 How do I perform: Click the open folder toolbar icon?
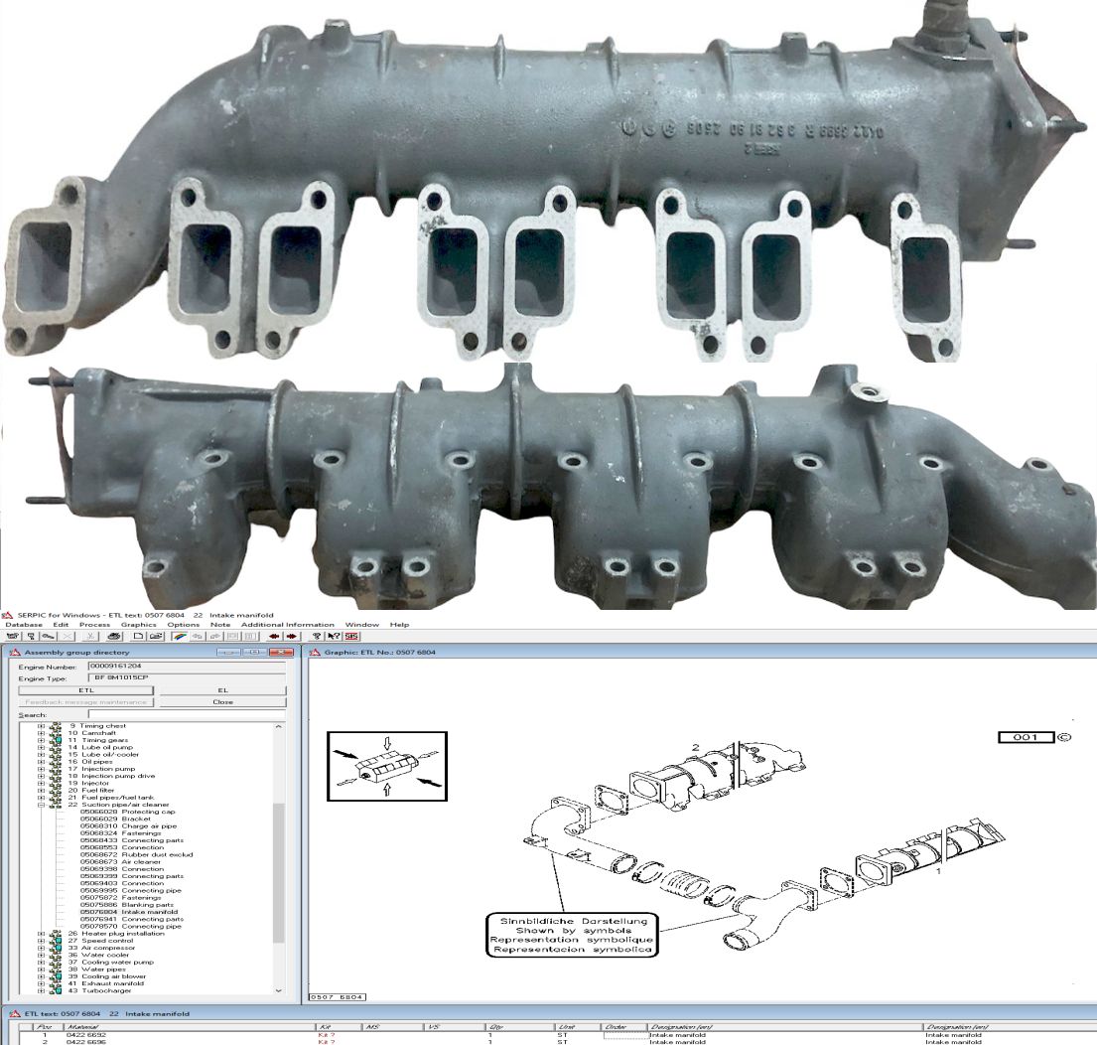(x=157, y=636)
